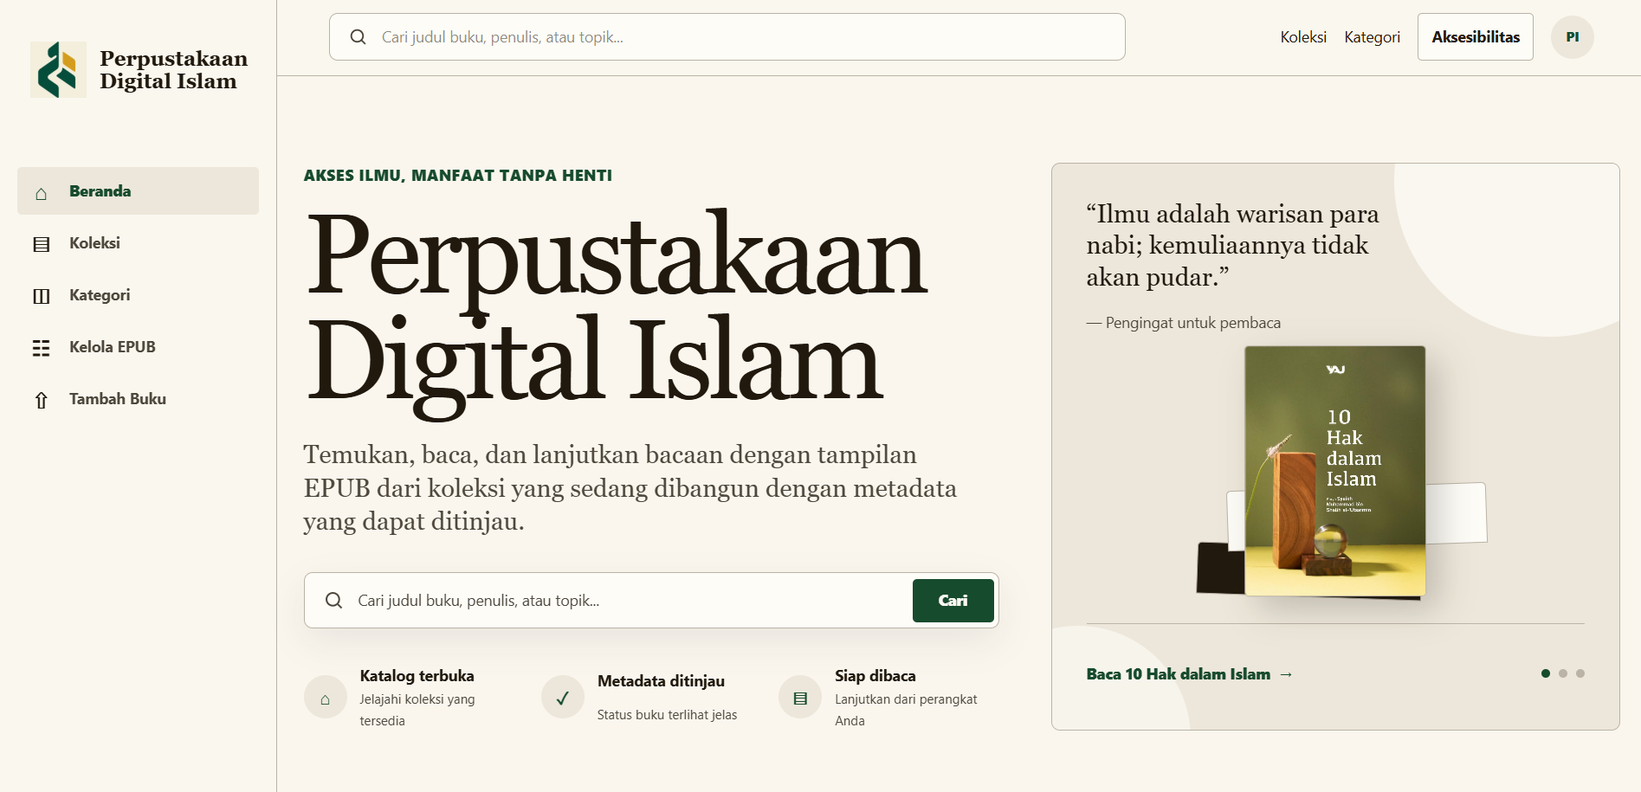Click the Metadata ditinjau heading
Screen dimensions: 1641x792
click(661, 681)
